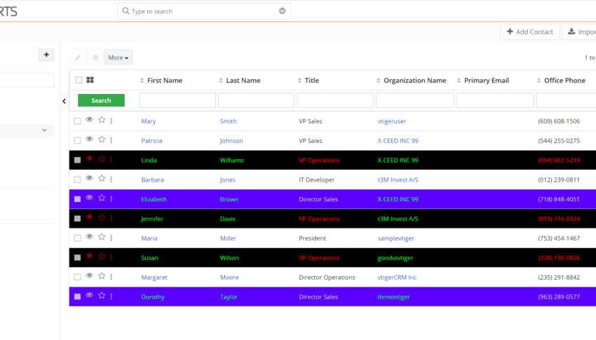Viewport: 596px width, 340px height.
Task: Open the Dorothy contact link
Action: 153,297
